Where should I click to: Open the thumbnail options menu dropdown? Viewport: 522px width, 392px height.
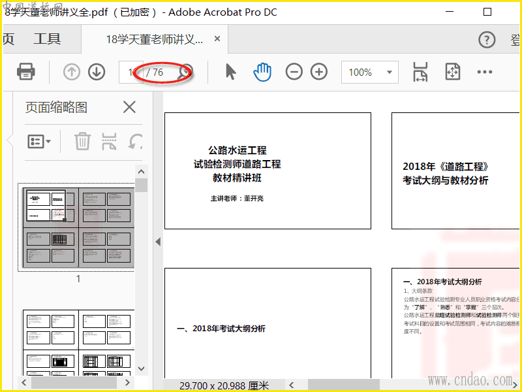tap(39, 141)
